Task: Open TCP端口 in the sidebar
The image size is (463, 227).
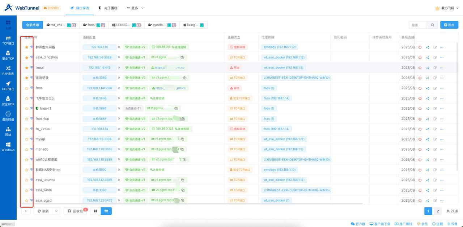Action: [x=8, y=40]
